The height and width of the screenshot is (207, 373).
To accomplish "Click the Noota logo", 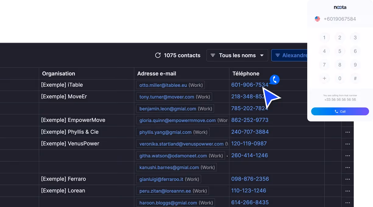I will (x=340, y=7).
